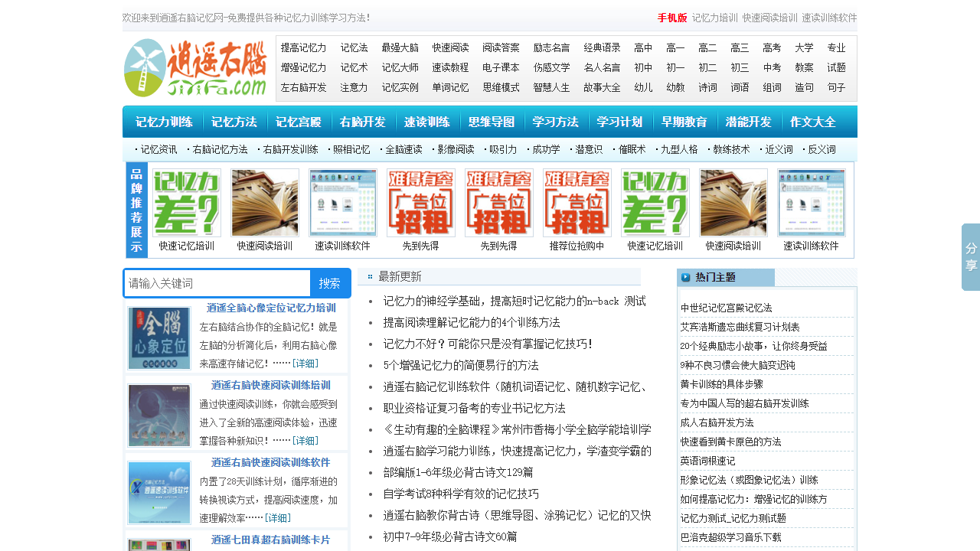Open the 全脑心象定位 course cover image
The height and width of the screenshot is (551, 980).
(x=159, y=338)
